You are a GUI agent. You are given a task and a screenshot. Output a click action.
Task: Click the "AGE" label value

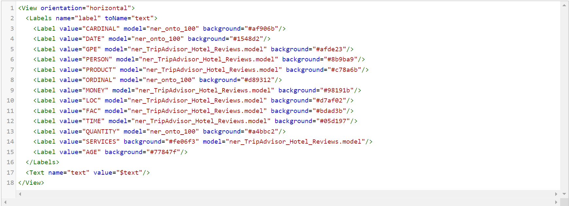[x=92, y=152]
